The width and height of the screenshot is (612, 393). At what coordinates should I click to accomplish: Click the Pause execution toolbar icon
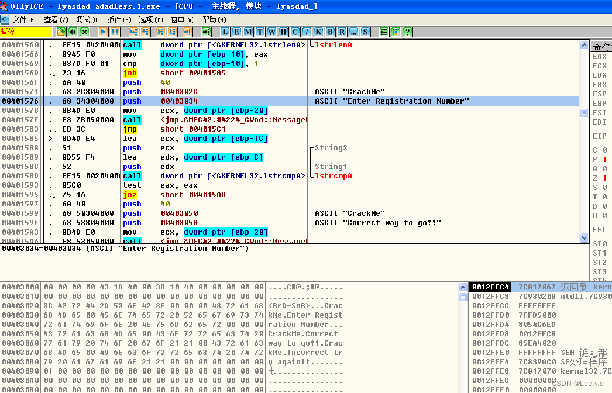[x=115, y=32]
